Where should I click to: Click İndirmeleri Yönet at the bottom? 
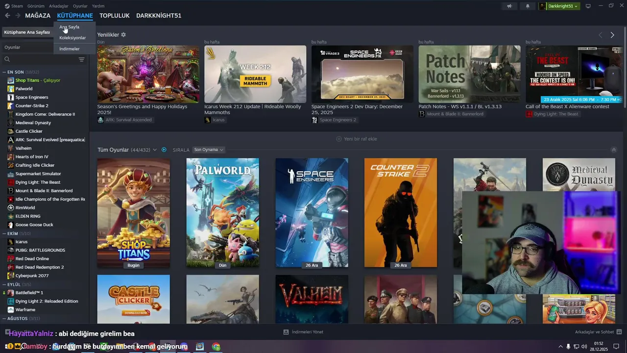307,332
